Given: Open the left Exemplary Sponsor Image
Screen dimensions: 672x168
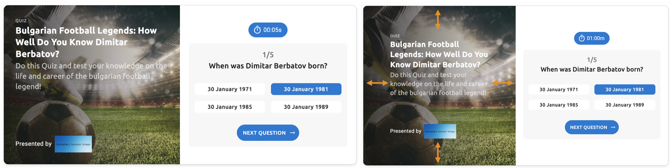Looking at the screenshot, I should click(x=73, y=144).
